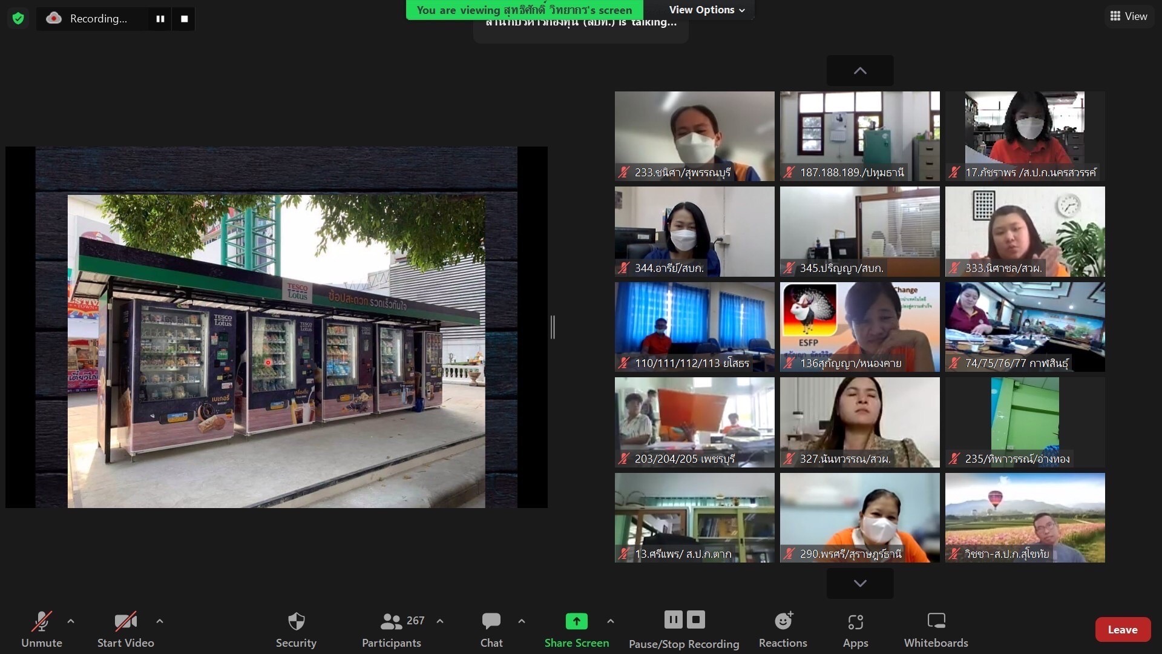The width and height of the screenshot is (1162, 654).
Task: Click muted mic icon on 17.ภัชราพร tile
Action: (954, 173)
